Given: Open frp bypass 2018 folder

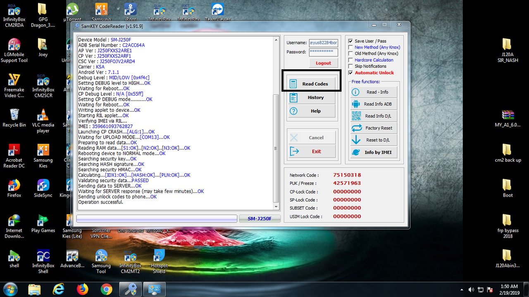Looking at the screenshot, I should tap(508, 226).
